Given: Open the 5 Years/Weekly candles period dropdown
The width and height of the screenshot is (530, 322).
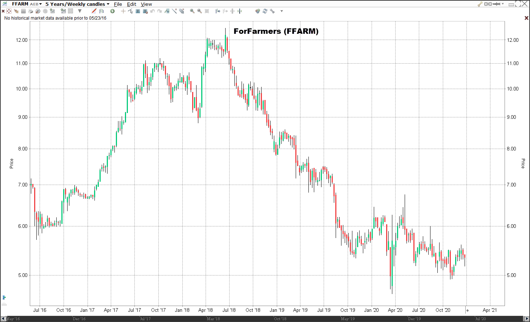Looking at the screenshot, I should [77, 4].
